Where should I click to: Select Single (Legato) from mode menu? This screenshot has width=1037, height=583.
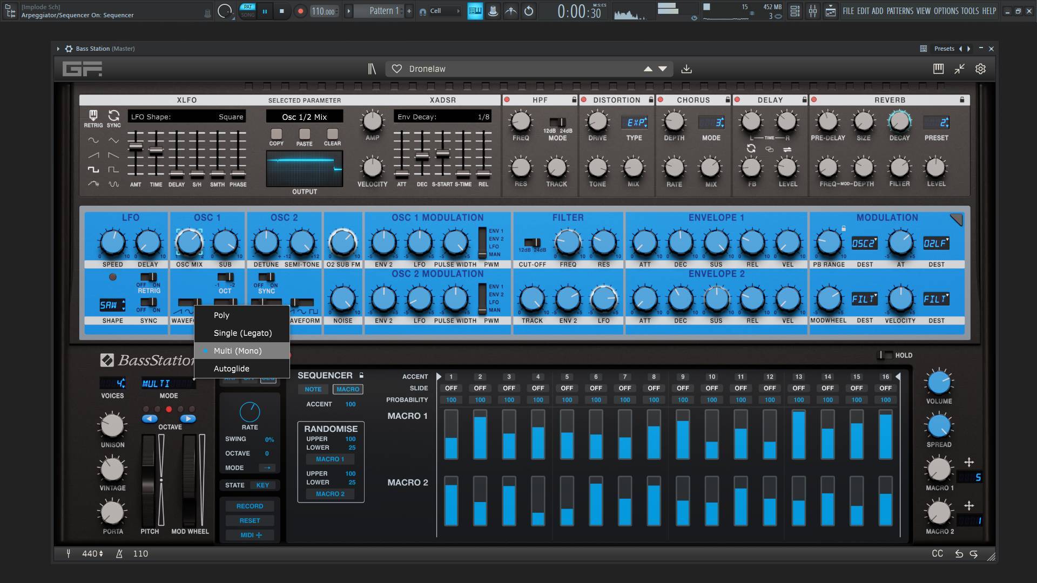[x=242, y=333]
